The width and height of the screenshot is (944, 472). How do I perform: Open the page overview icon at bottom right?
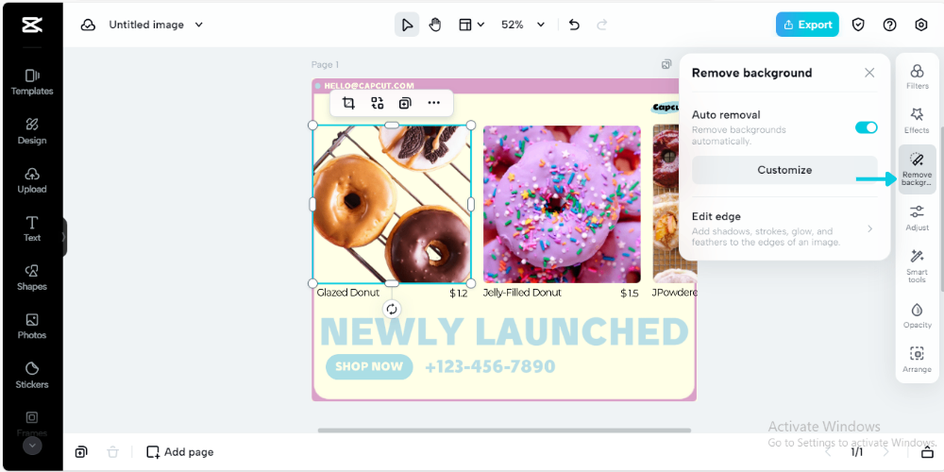[928, 452]
